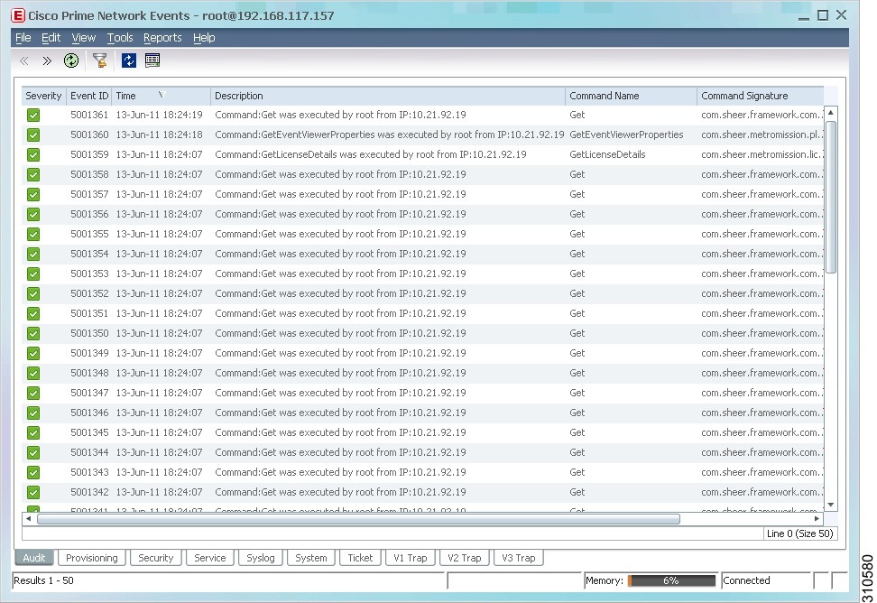Switch to the Provisioning tab
The image size is (877, 603).
coord(92,558)
